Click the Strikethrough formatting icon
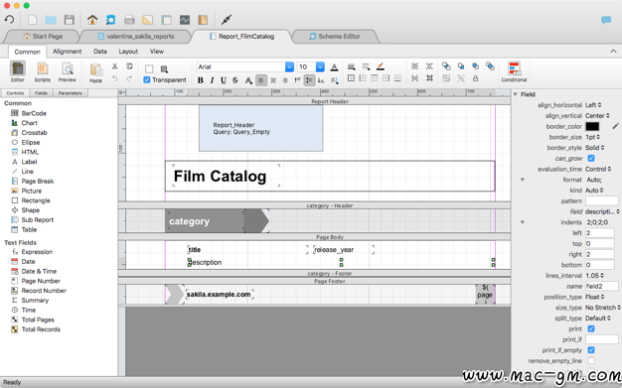622x388 pixels. coord(235,80)
